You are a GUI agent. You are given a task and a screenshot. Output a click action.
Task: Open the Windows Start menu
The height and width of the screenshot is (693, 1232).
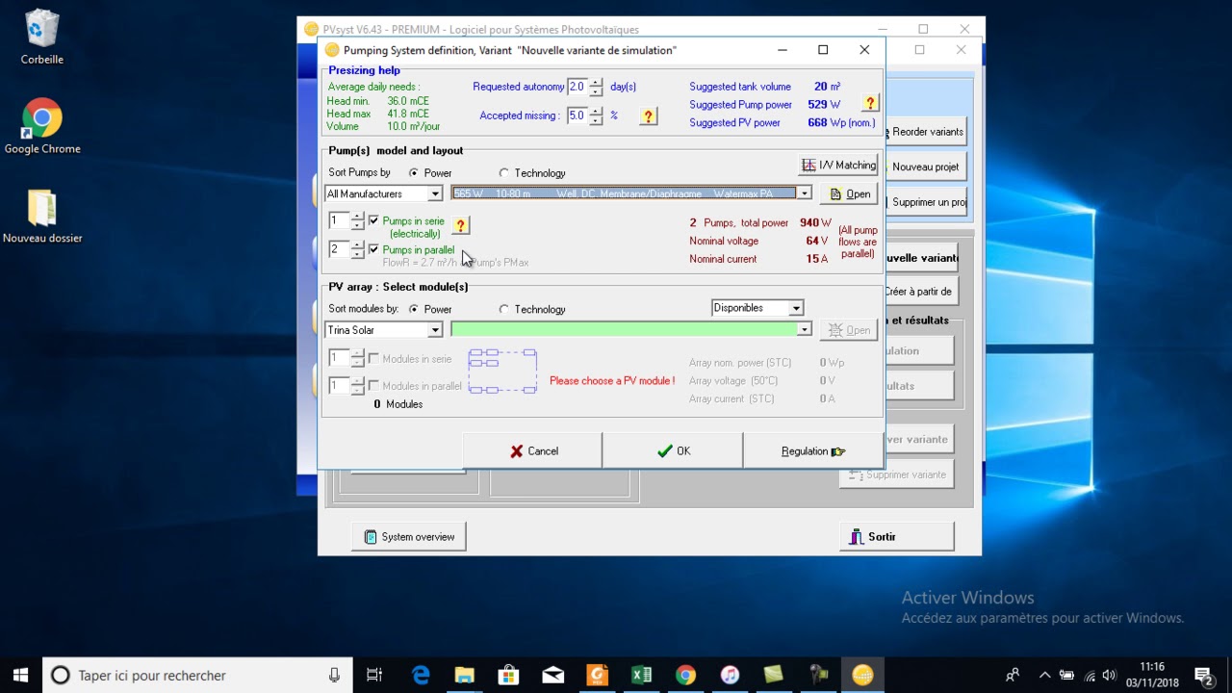click(20, 676)
